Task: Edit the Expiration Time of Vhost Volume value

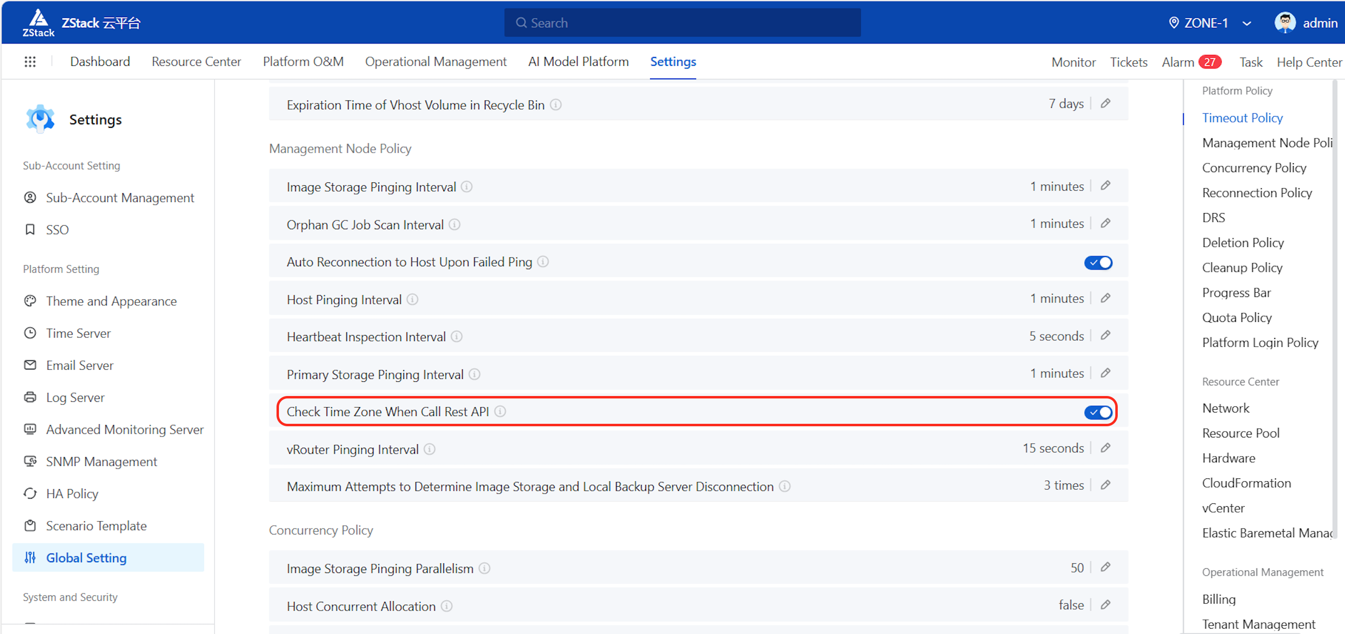Action: (1106, 104)
